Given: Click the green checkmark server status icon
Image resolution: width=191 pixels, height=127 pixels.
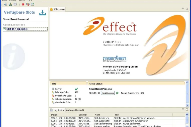Looking at the screenshot, I should [76, 89].
